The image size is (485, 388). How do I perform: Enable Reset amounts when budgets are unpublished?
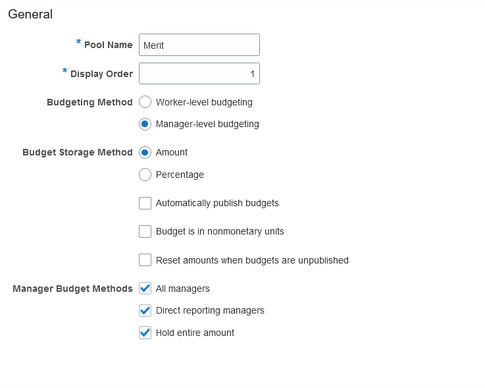click(x=145, y=260)
